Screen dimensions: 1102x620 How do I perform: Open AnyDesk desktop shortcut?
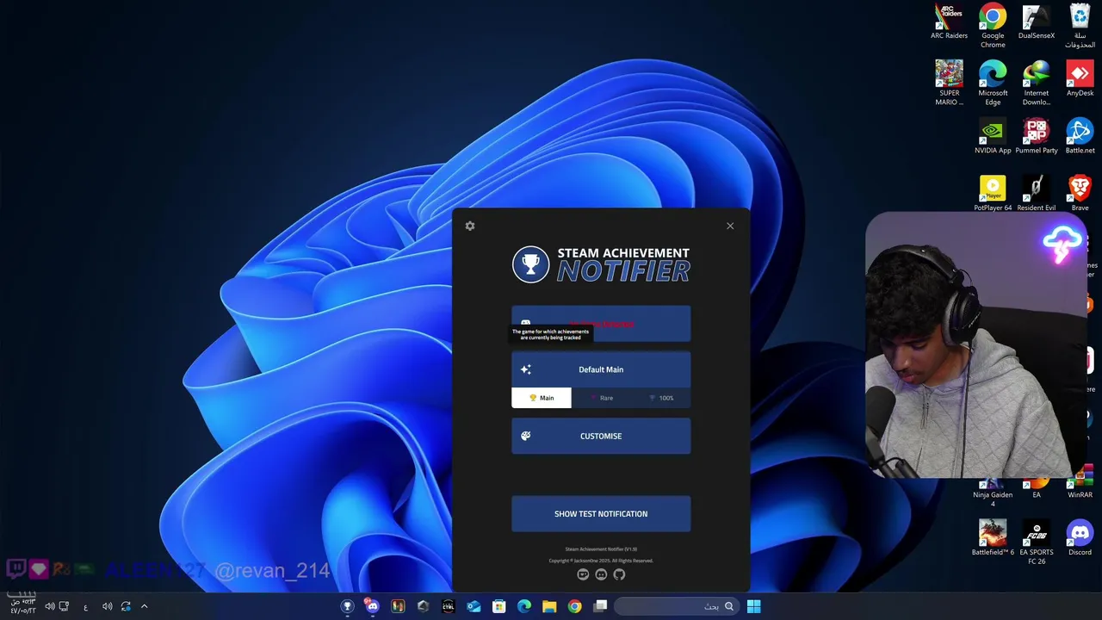tap(1080, 79)
